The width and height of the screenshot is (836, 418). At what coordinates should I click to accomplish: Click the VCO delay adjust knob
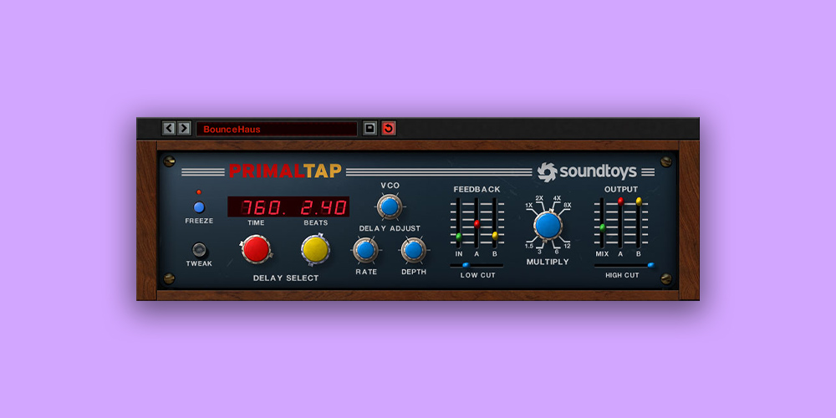[389, 206]
